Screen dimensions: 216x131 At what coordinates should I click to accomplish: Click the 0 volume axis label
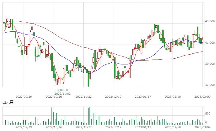pos(206,122)
